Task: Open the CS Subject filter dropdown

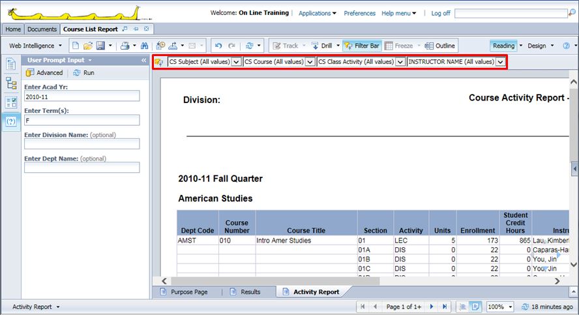Action: click(236, 62)
